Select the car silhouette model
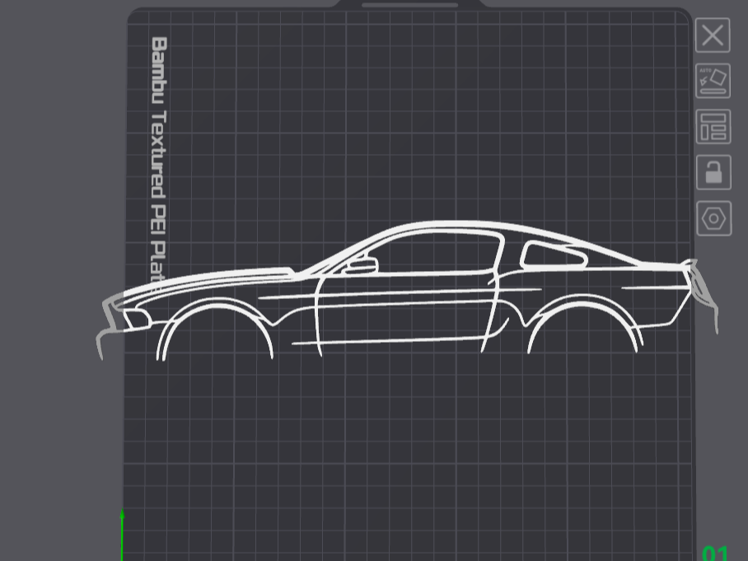The height and width of the screenshot is (561, 748). [x=406, y=290]
